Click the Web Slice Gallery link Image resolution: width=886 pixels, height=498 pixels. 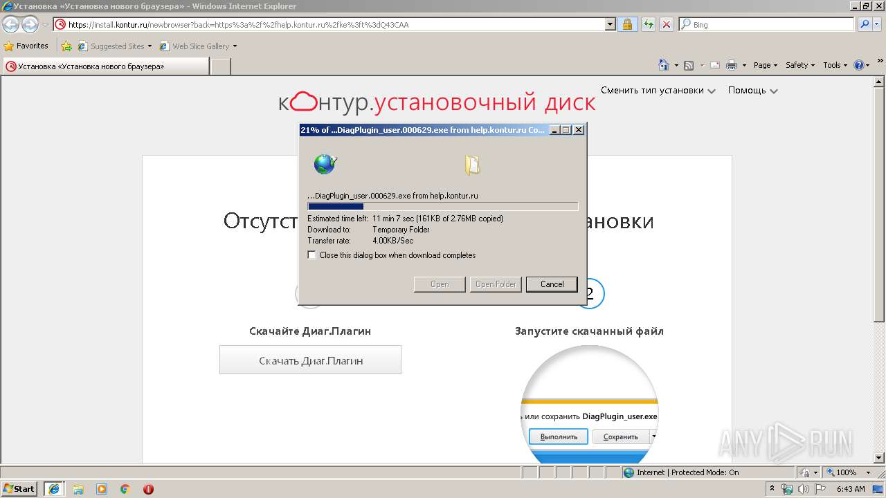point(194,46)
